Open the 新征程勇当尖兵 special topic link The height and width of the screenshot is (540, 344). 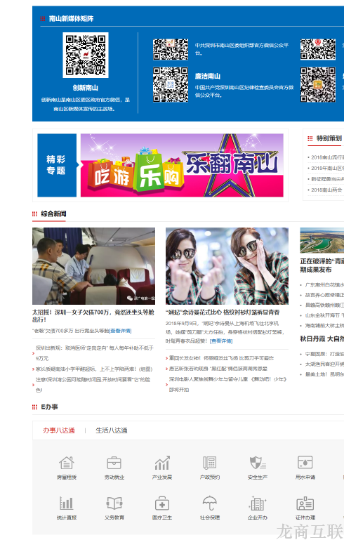(327, 179)
